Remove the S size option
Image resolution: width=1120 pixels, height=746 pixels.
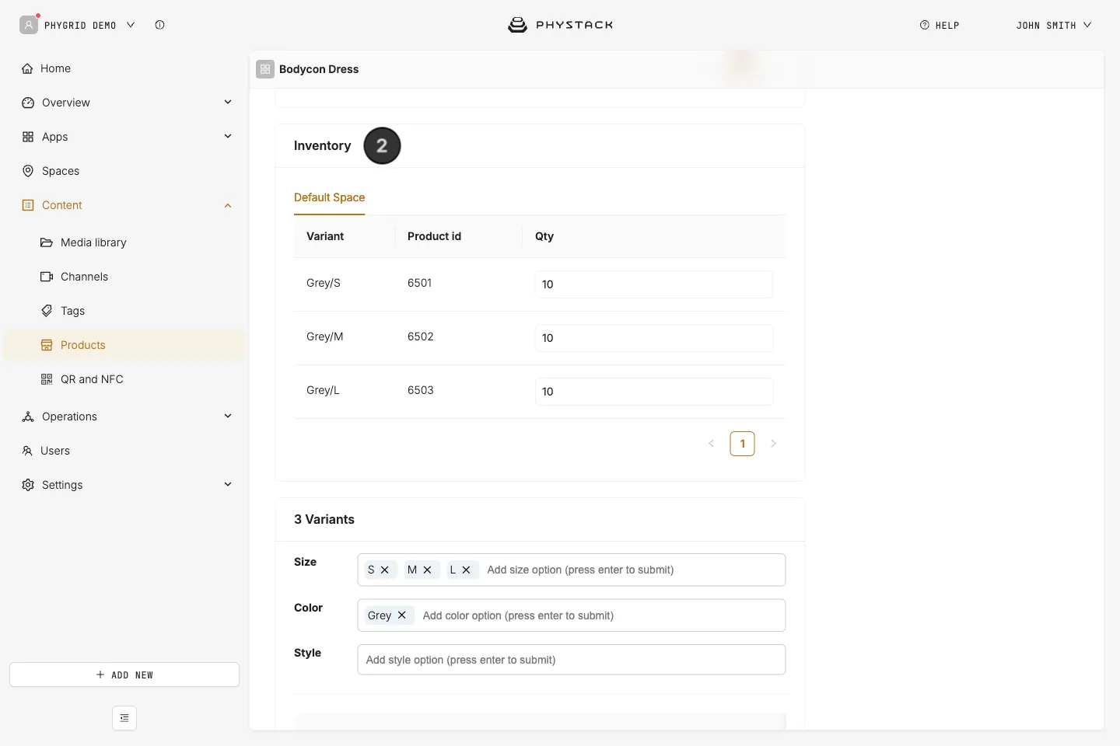click(x=384, y=570)
